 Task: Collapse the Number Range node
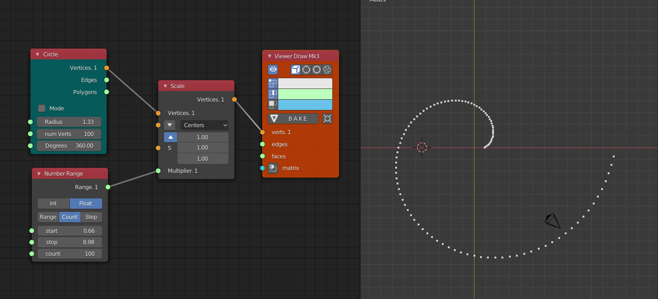click(39, 174)
